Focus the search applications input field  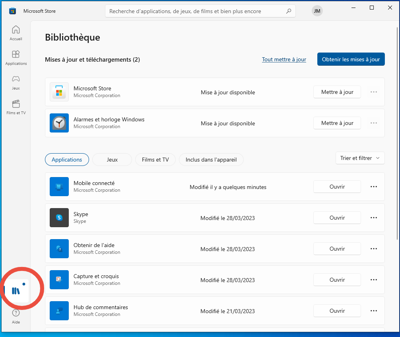200,11
